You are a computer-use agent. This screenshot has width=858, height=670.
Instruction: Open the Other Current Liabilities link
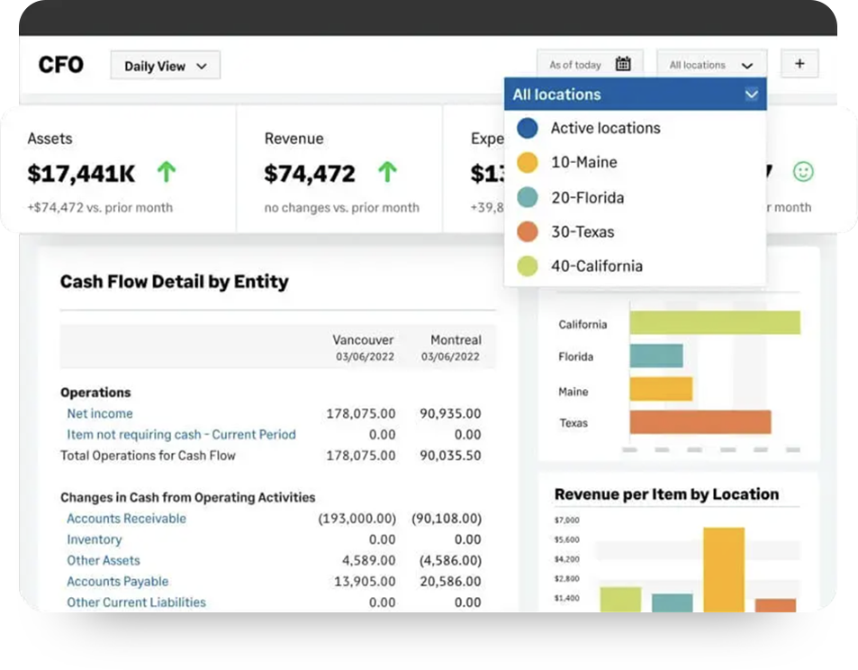tap(136, 602)
